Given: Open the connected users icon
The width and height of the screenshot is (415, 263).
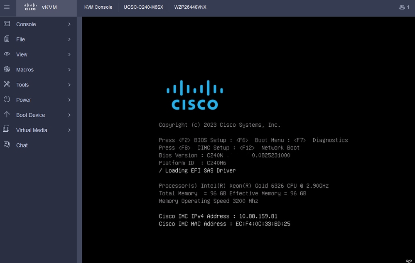Looking at the screenshot, I should pyautogui.click(x=402, y=7).
